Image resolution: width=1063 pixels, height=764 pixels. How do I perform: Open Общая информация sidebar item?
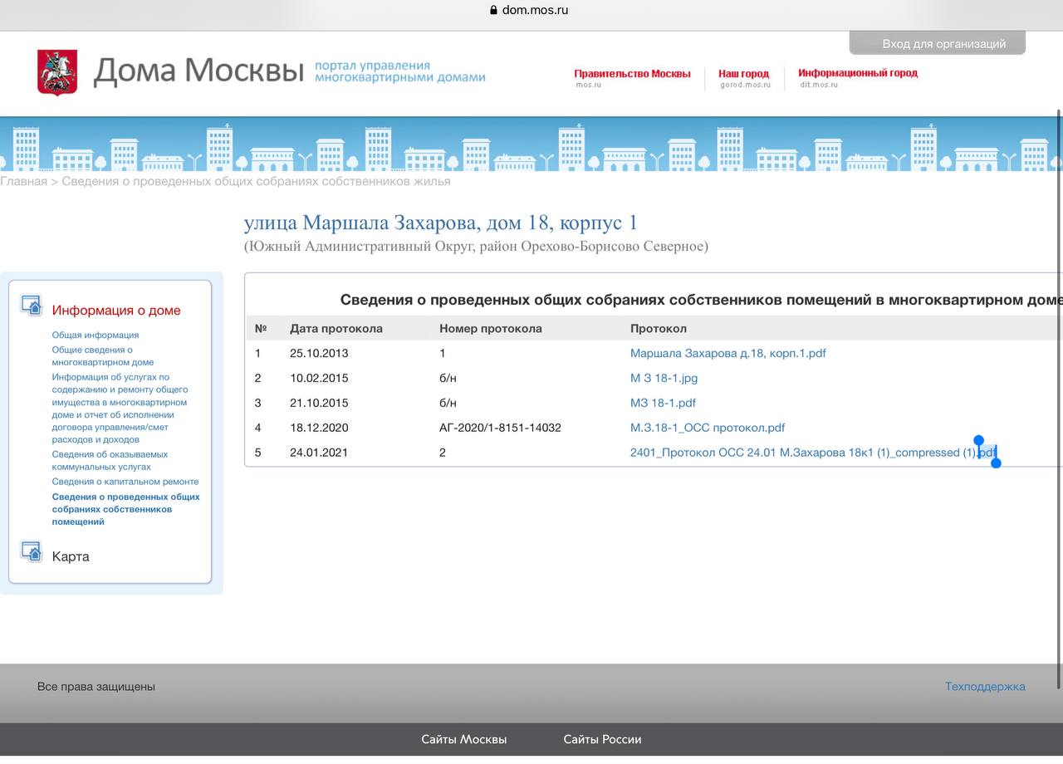pos(96,335)
